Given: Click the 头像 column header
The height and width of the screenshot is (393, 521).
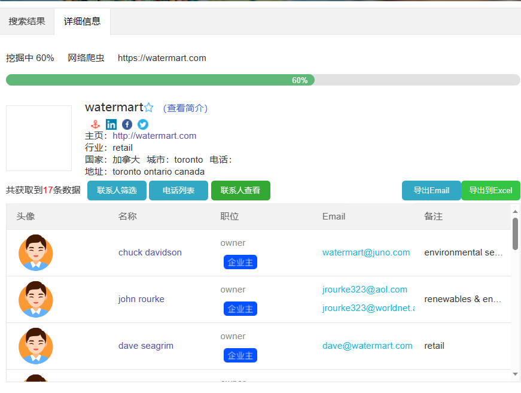Looking at the screenshot, I should click(26, 217).
